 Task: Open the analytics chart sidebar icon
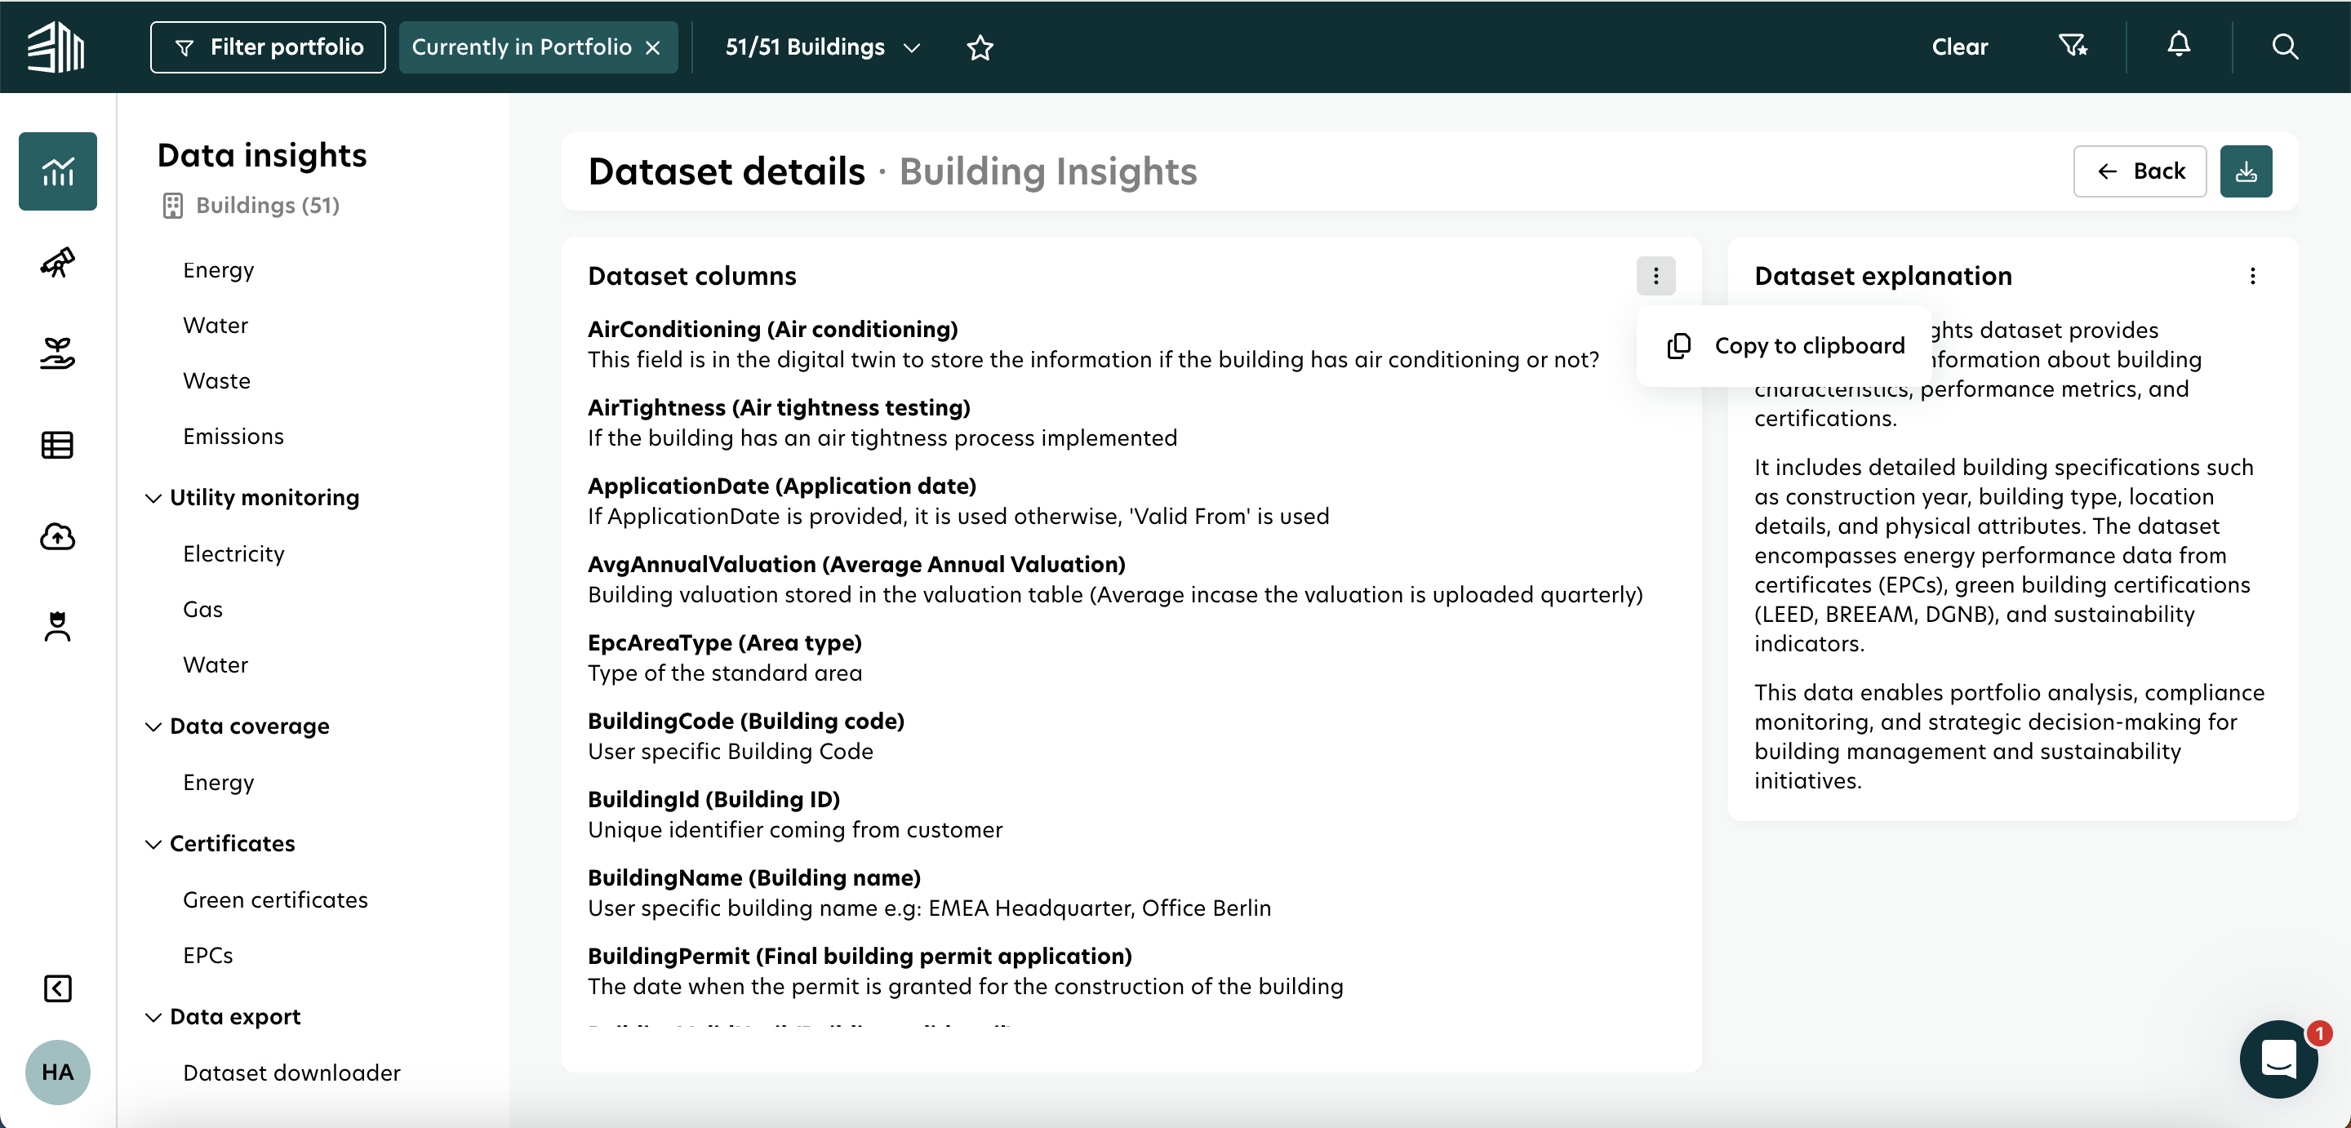(57, 171)
